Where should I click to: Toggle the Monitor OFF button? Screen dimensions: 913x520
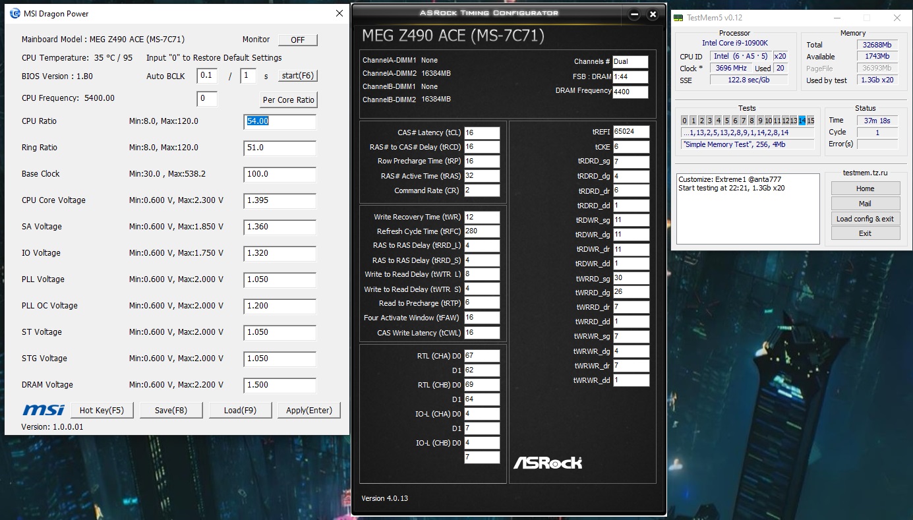click(x=298, y=40)
